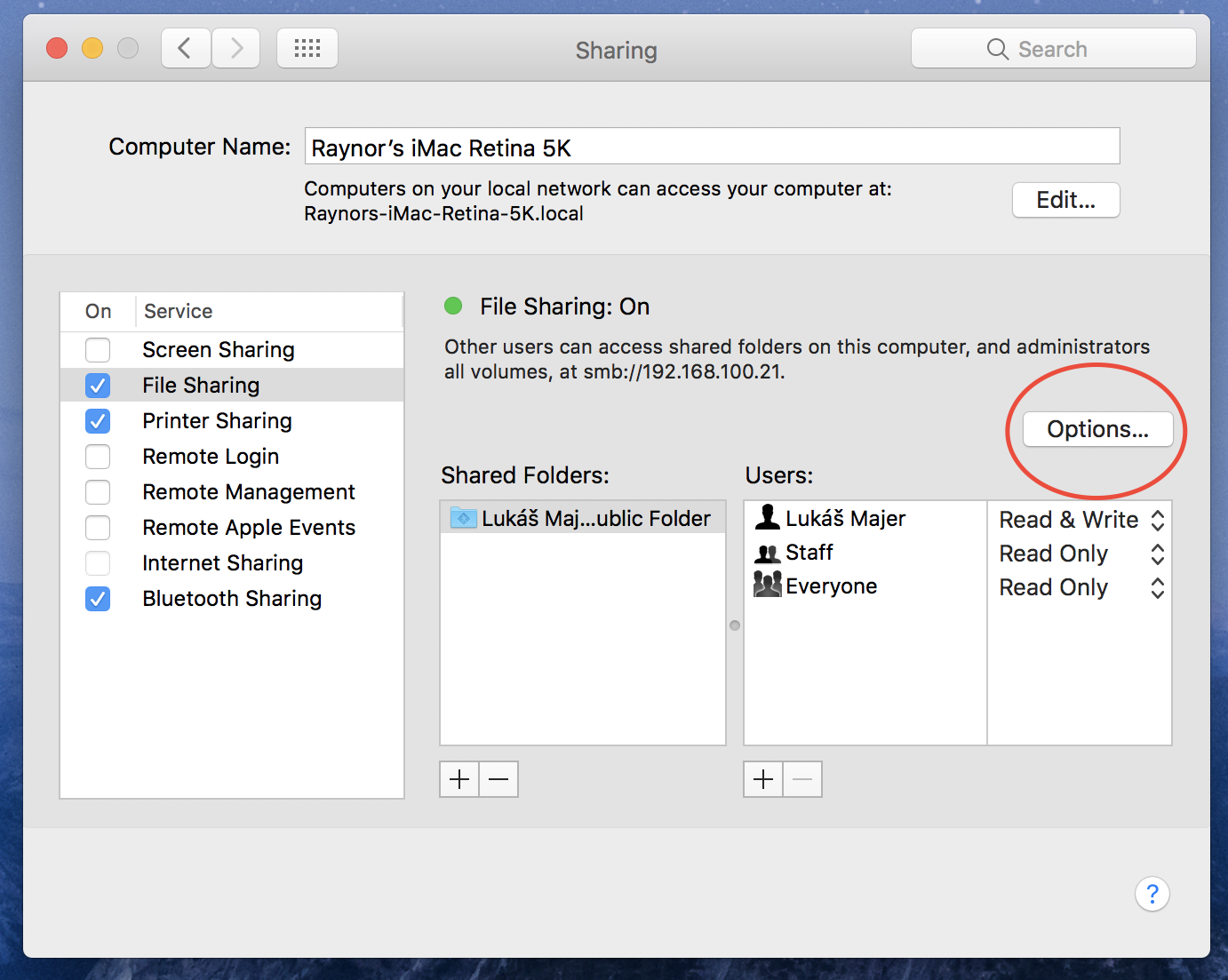Click the magnifier icon in Search

[x=998, y=49]
